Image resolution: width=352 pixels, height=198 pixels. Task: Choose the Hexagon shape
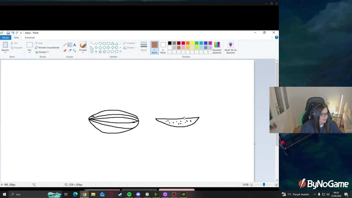pyautogui.click(x=104, y=48)
